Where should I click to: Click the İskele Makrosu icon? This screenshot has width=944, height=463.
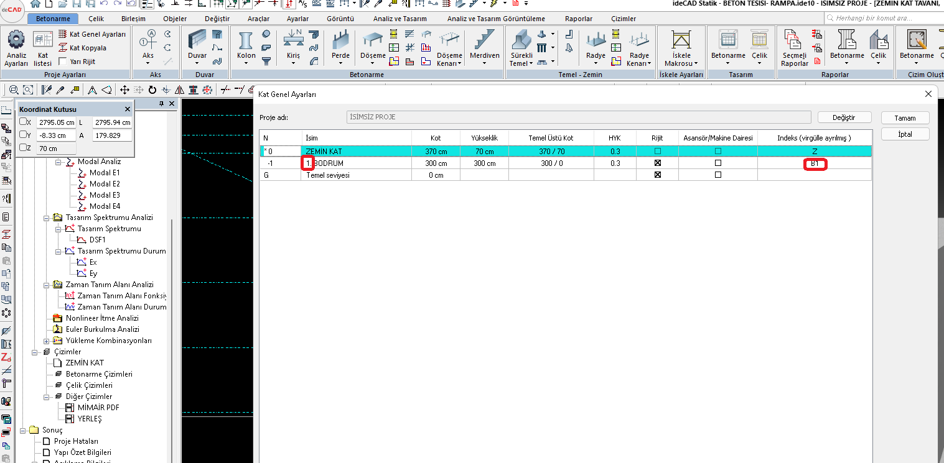coord(681,41)
